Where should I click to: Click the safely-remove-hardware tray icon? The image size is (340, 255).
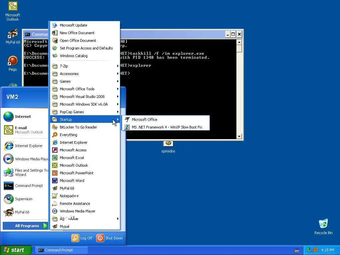click(x=309, y=250)
